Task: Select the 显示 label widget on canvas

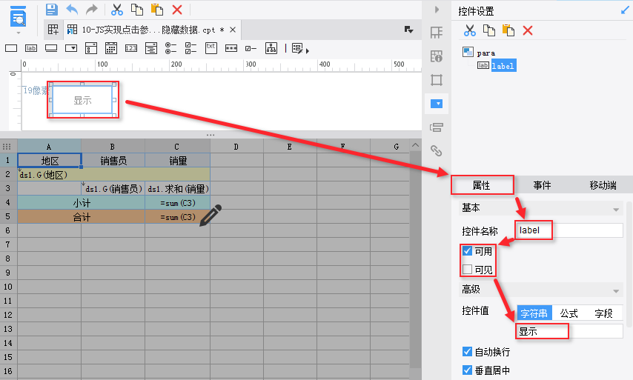Action: tap(82, 100)
